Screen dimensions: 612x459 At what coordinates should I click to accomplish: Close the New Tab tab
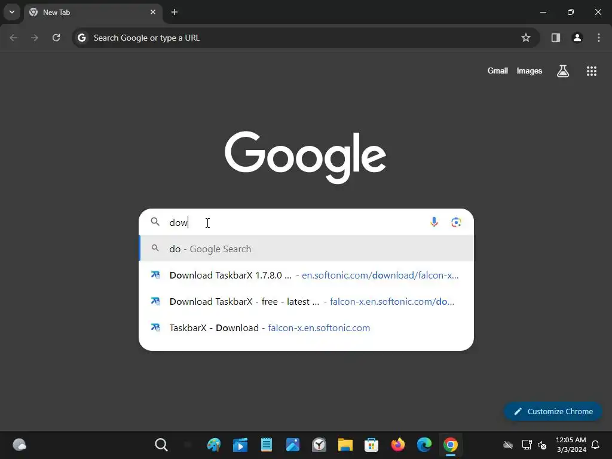153,12
